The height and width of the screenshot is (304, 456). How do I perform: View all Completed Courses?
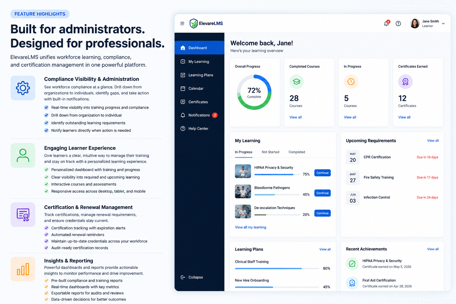(295, 117)
